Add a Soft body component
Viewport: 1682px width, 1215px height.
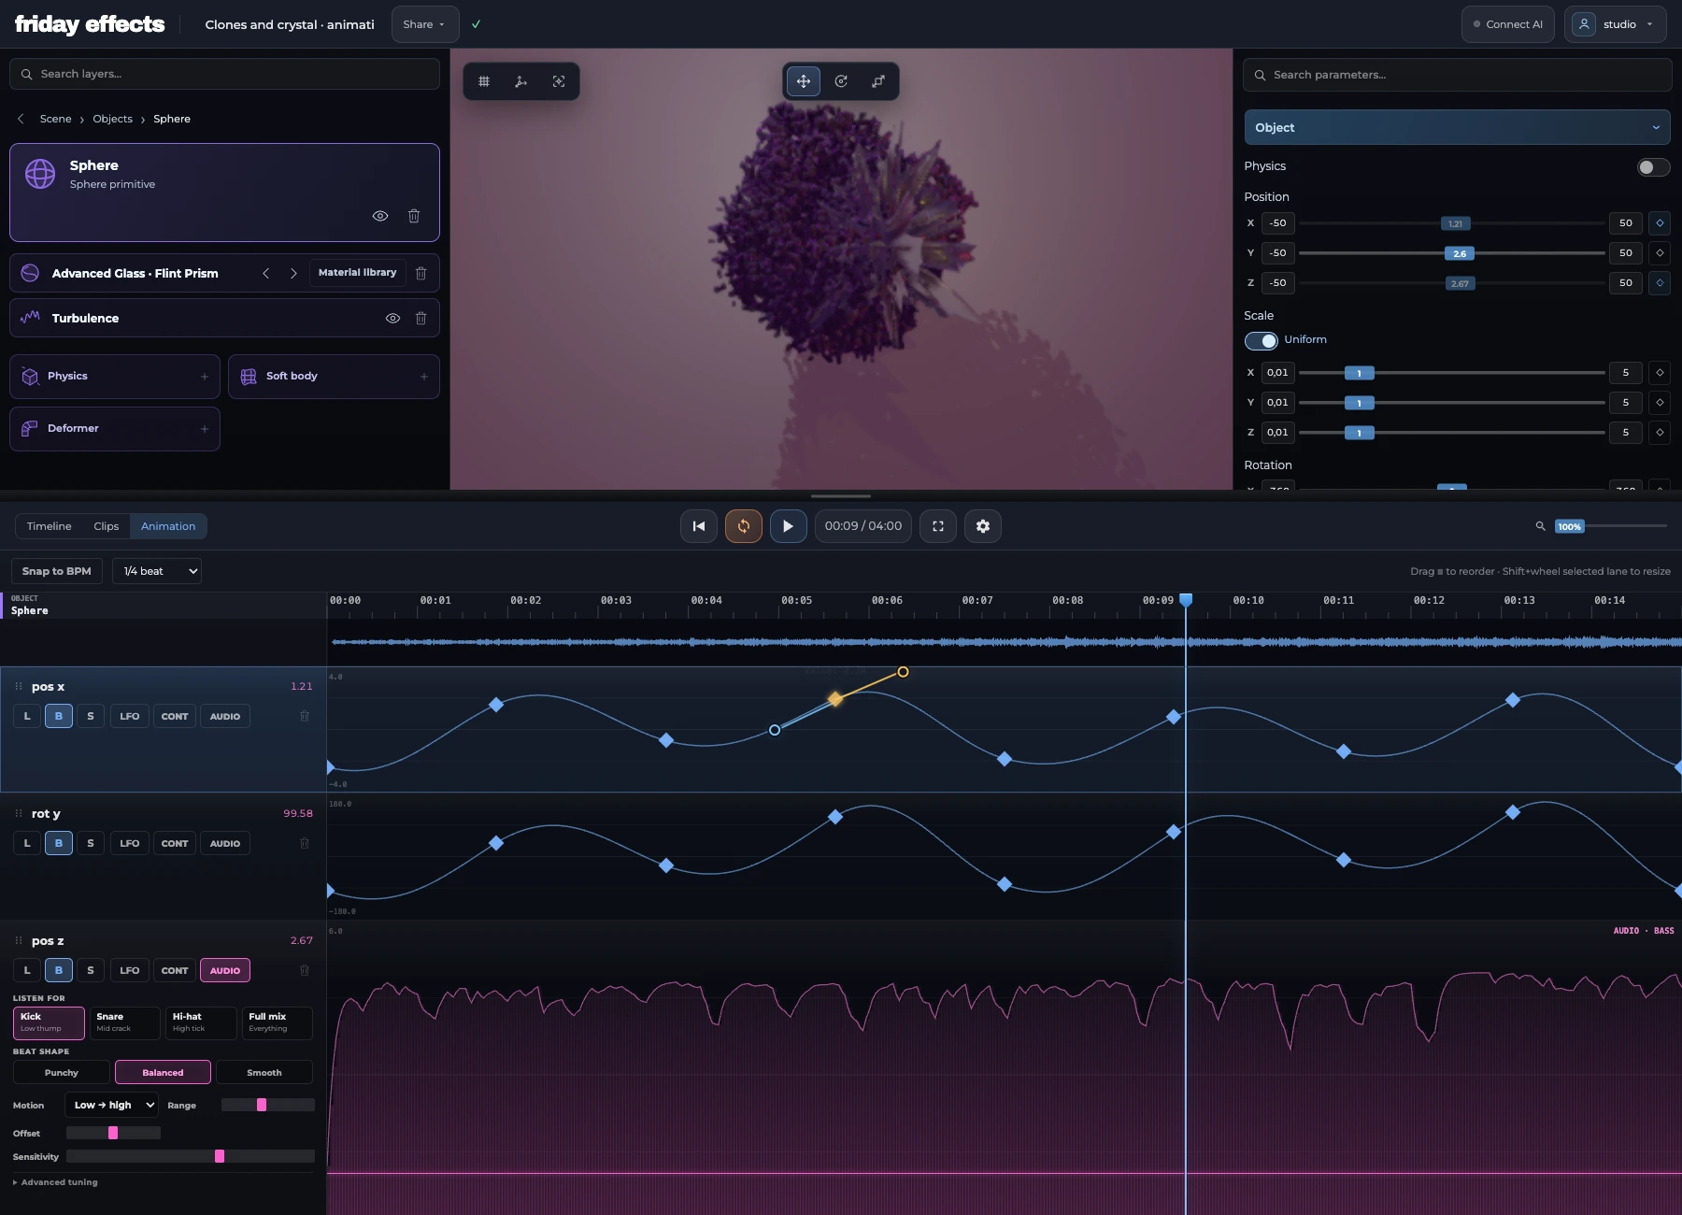(334, 377)
